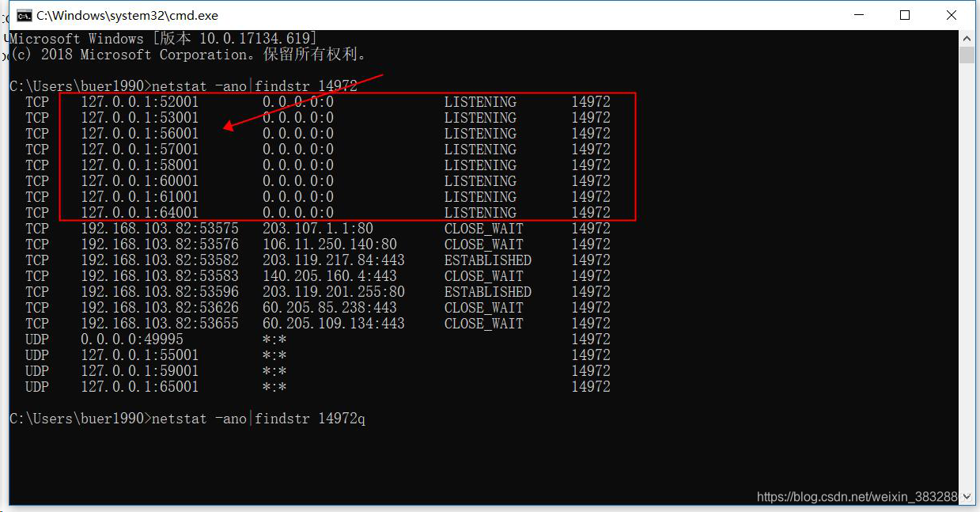
Task: Click local address 192.168.103.82:53583
Action: click(160, 276)
